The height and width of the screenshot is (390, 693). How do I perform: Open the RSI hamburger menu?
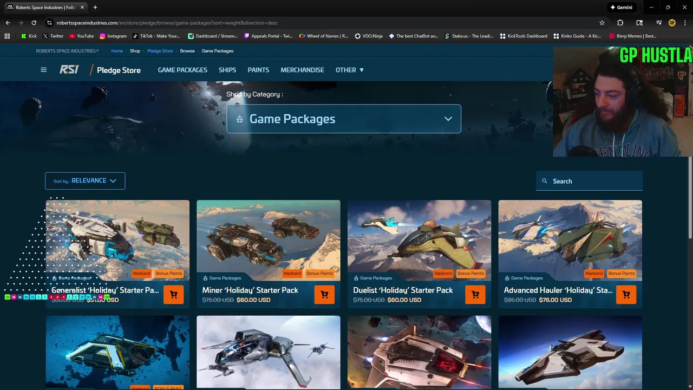[x=44, y=70]
